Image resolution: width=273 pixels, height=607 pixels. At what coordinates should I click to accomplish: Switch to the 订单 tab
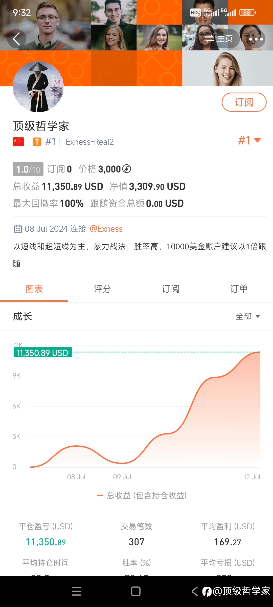pyautogui.click(x=239, y=289)
